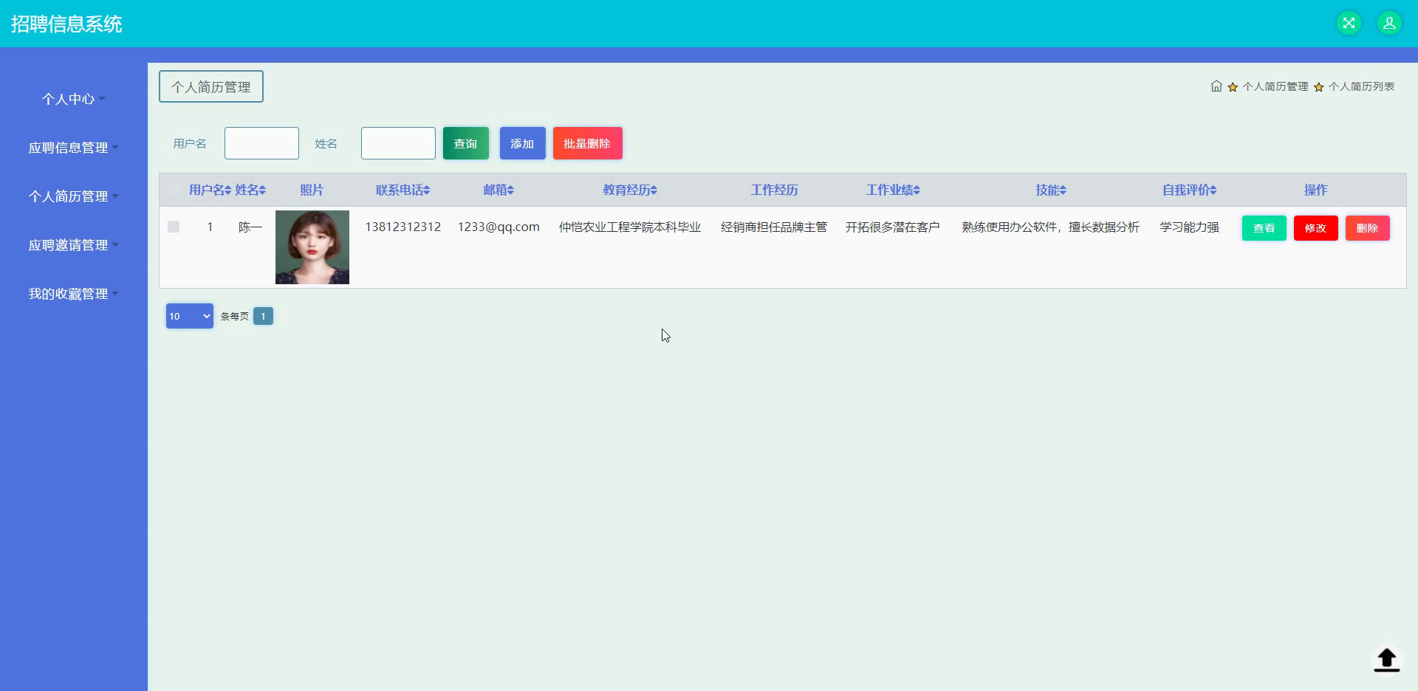This screenshot has height=691, width=1418.
Task: Click the 批量删除 batch delete button
Action: tap(588, 143)
